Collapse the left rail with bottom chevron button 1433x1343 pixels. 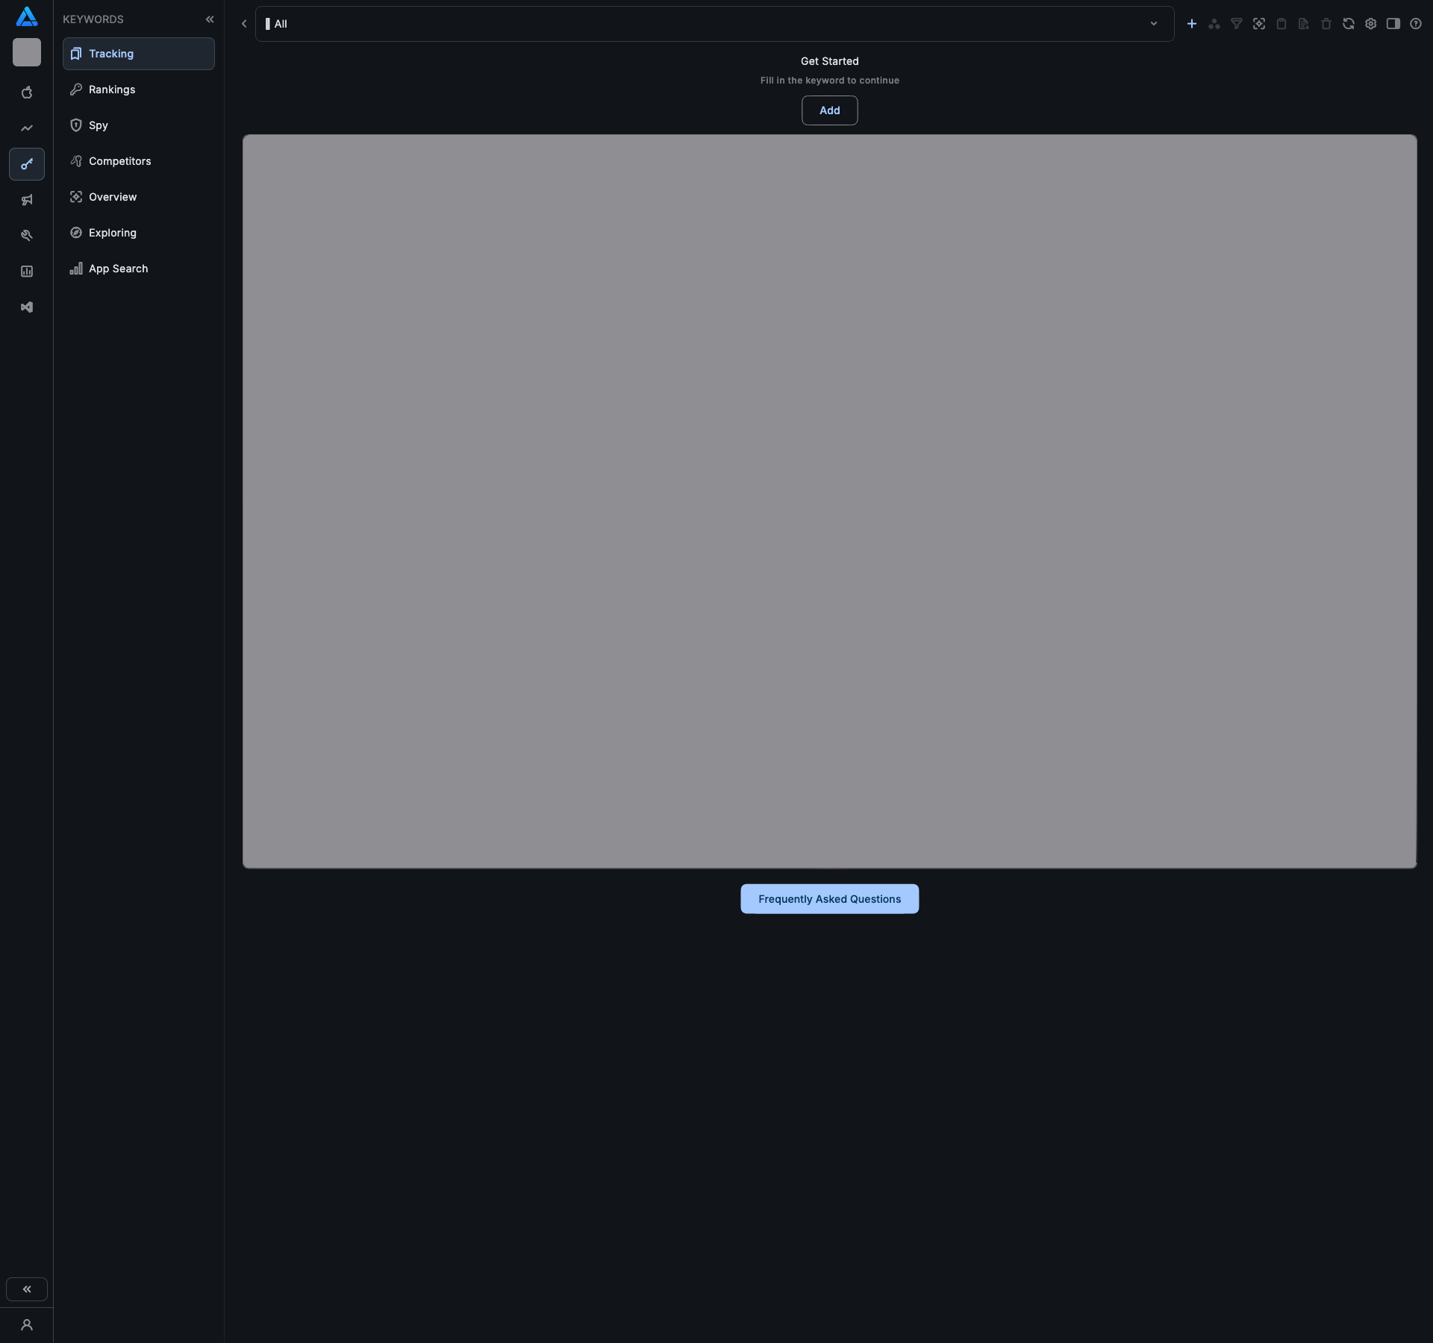point(27,1289)
